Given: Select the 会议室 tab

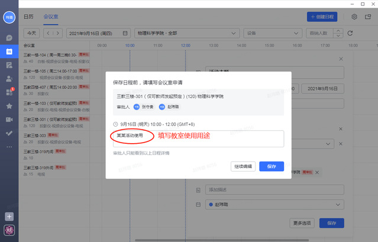Looking at the screenshot, I should pyautogui.click(x=51, y=18).
